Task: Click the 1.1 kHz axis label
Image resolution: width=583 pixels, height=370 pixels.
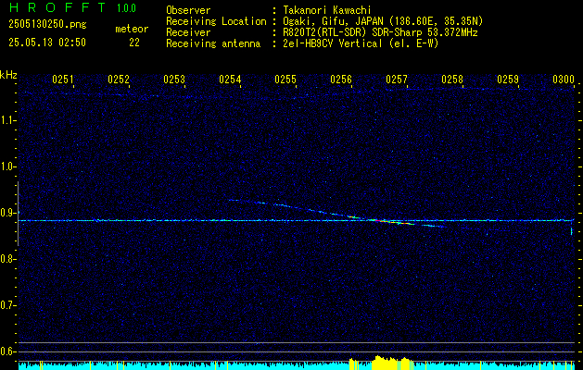Action: 8,120
